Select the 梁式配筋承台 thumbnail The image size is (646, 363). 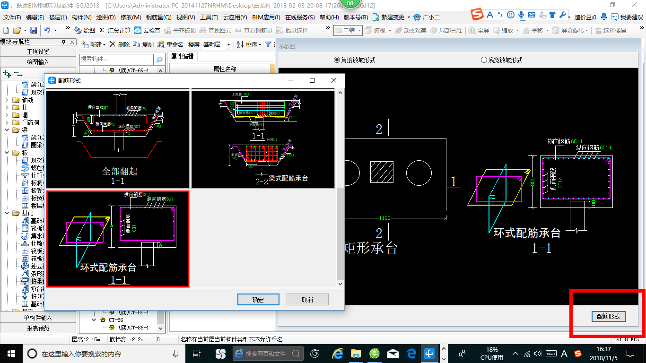click(x=263, y=139)
